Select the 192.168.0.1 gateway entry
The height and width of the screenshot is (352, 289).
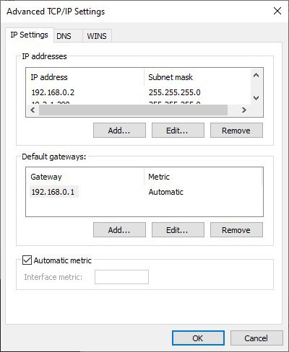(x=54, y=192)
